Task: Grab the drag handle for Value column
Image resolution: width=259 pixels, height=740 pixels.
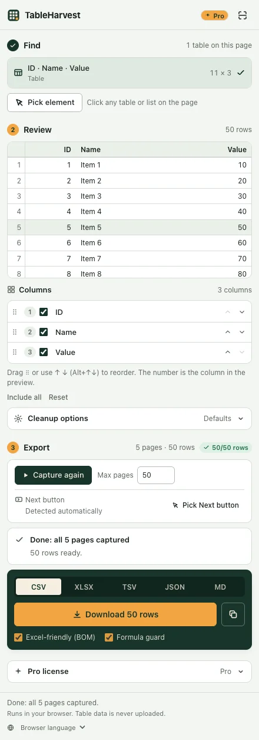Action: (15, 353)
